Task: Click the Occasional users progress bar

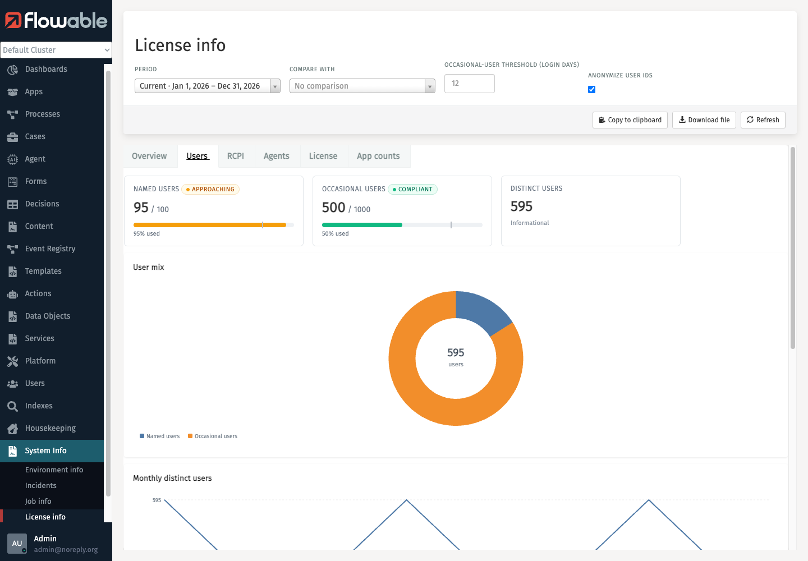Action: pyautogui.click(x=402, y=225)
